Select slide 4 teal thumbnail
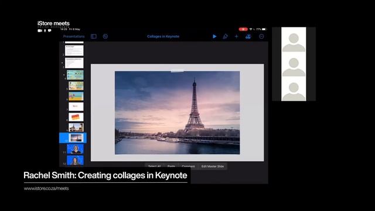Image resolution: width=375 pixels, height=211 pixels. tap(75, 75)
